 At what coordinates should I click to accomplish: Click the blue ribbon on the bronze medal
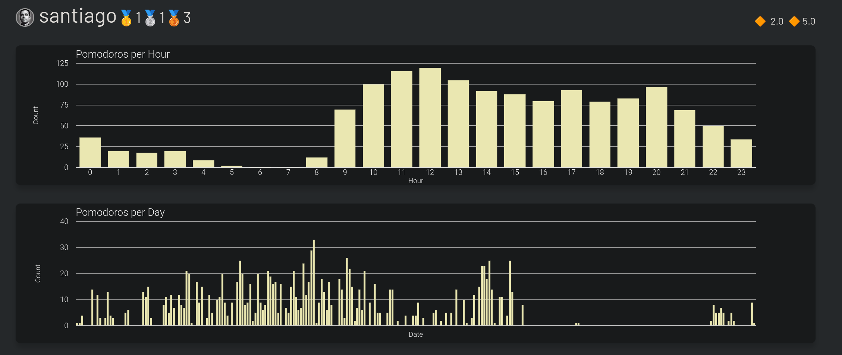pos(175,12)
